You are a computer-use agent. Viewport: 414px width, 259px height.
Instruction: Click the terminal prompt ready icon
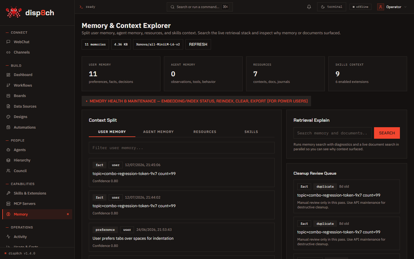click(x=81, y=7)
